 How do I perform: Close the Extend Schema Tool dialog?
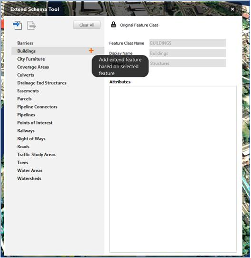232,9
